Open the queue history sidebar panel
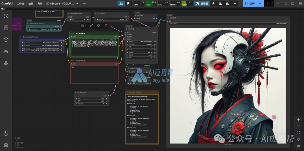The image size is (304, 151). 6,16
